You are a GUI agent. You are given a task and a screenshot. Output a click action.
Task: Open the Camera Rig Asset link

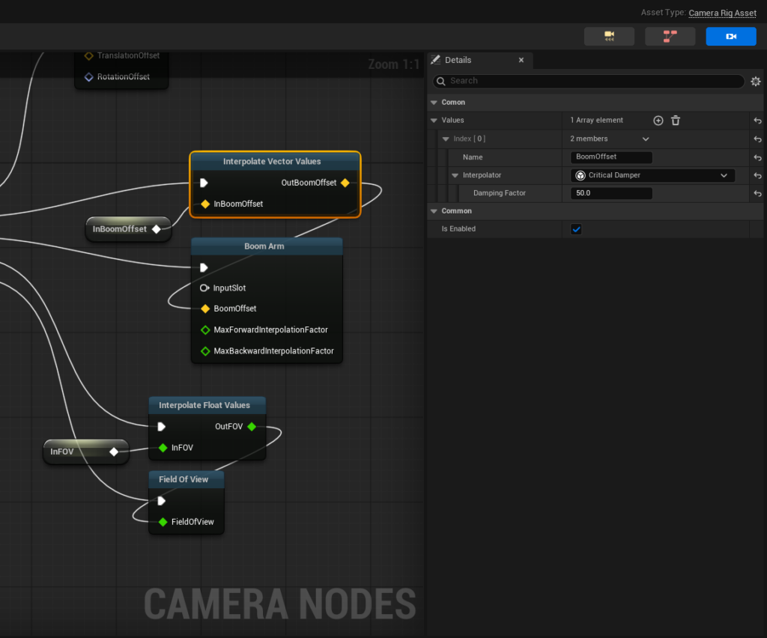pos(722,13)
